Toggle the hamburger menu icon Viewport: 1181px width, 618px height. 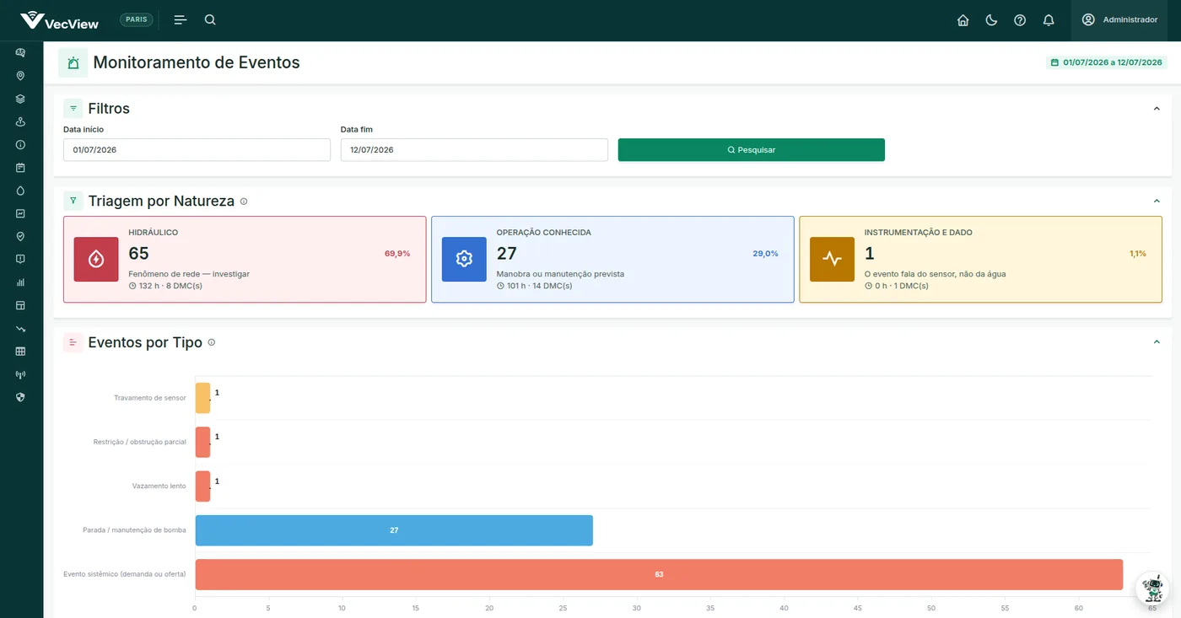pos(180,19)
